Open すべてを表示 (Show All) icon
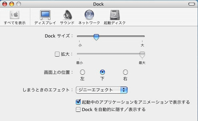198x121 pixels. pos(15,15)
